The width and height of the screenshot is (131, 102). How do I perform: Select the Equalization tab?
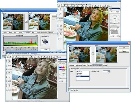(27, 32)
